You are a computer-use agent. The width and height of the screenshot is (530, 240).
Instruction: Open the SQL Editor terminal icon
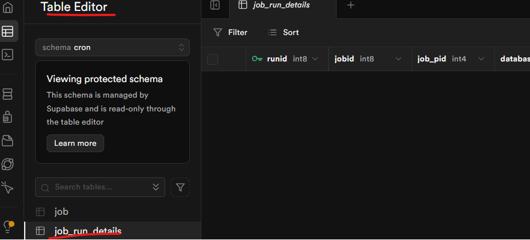coord(8,55)
